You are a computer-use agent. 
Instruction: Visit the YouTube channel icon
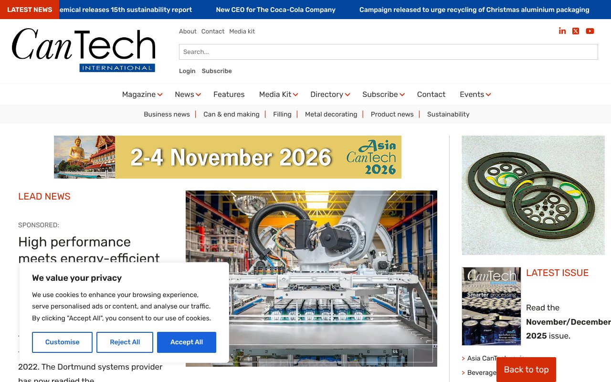pos(590,31)
